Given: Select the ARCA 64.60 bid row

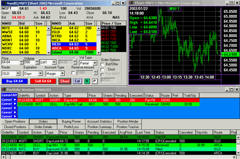Looking at the screenshot, I should (24, 52).
